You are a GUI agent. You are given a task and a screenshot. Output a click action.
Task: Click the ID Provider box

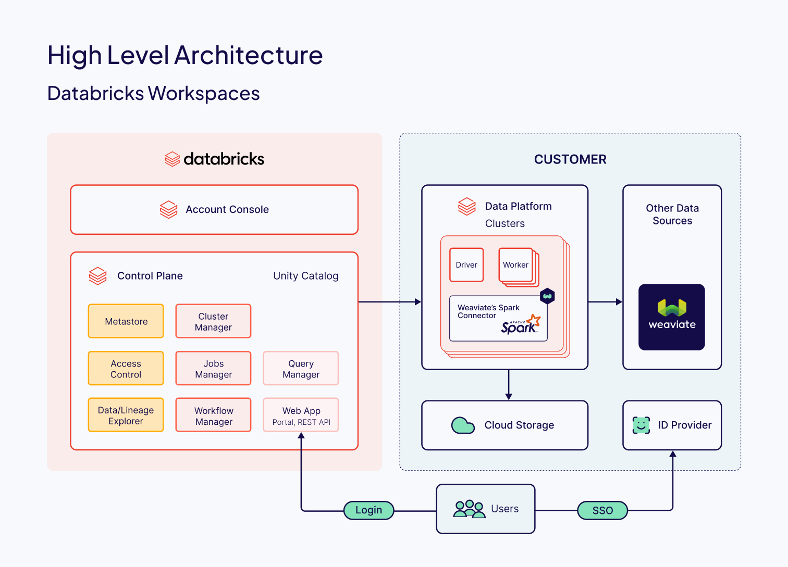coord(672,425)
